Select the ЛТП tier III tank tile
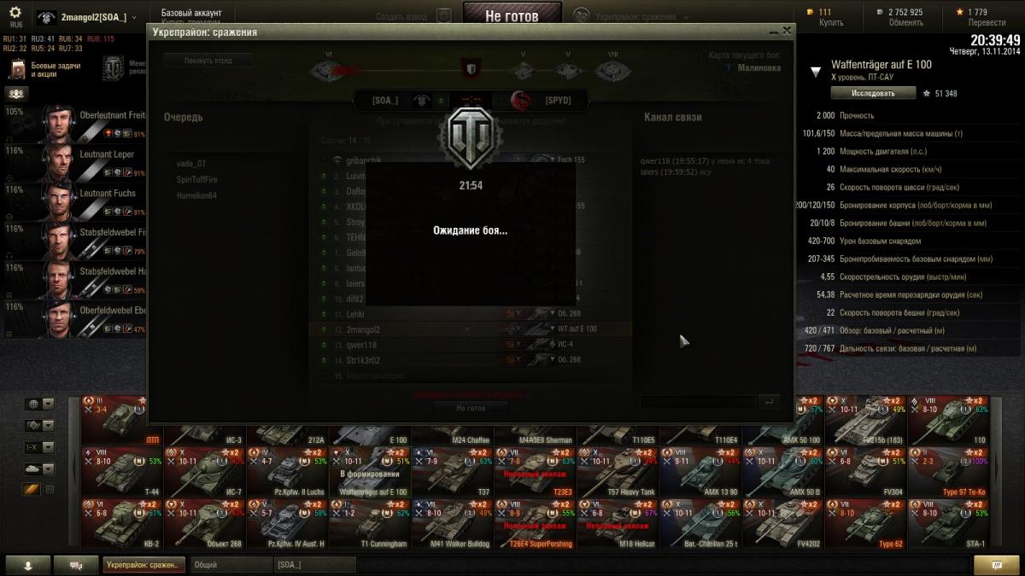Screen dimensions: 1025x576 pos(115,420)
